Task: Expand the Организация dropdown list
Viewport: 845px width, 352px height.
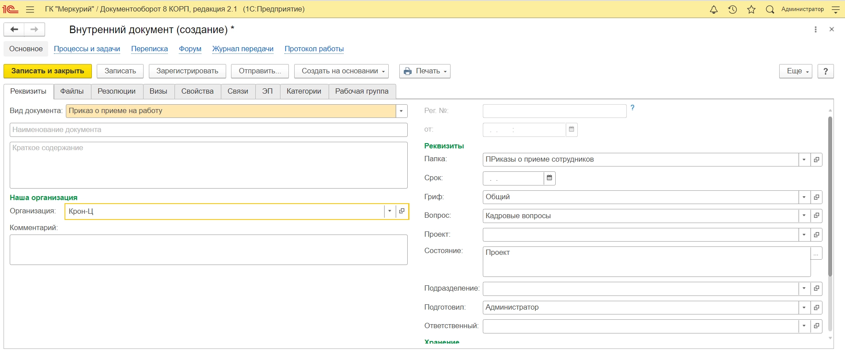Action: click(390, 211)
